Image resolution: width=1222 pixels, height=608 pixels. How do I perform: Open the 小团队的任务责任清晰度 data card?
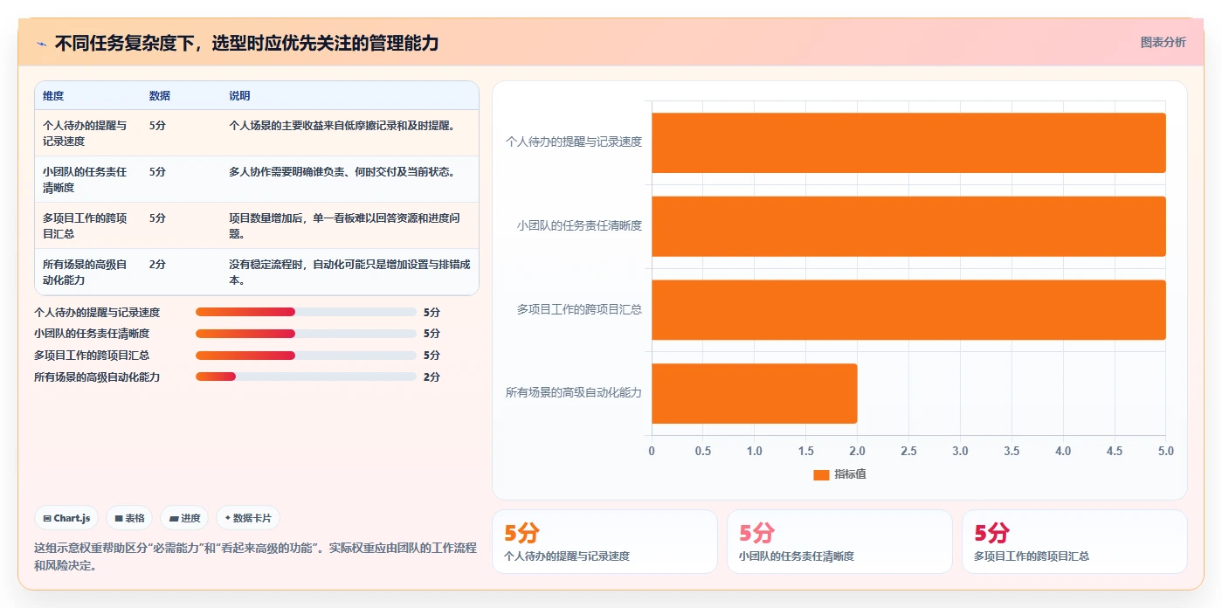839,542
